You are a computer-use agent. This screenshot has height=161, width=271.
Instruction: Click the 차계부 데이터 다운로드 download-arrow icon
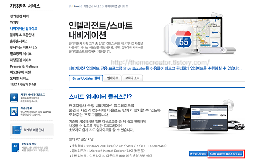pos(14,98)
